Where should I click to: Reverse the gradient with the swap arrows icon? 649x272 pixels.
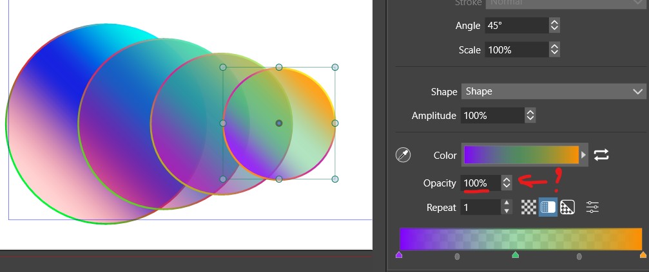[601, 155]
